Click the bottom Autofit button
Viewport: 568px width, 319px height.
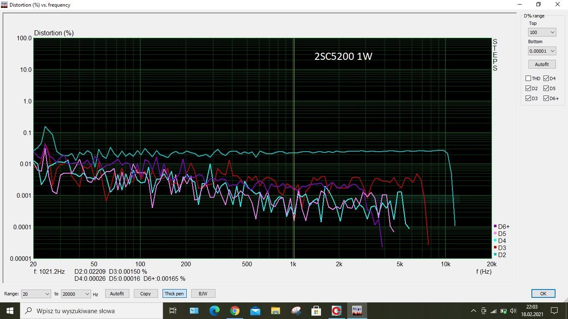(x=117, y=294)
